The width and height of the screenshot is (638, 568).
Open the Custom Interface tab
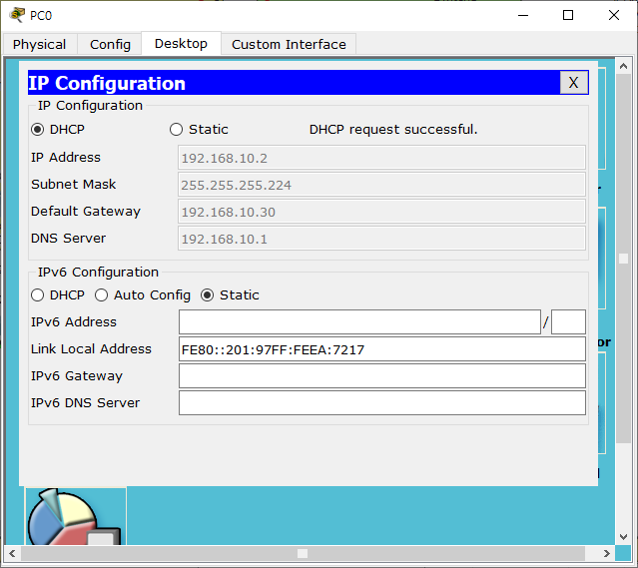point(289,44)
